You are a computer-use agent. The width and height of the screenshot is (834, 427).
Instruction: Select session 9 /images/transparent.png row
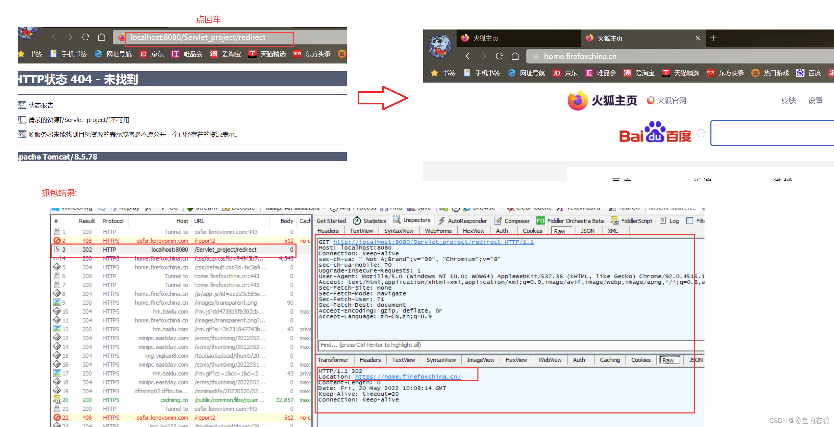tap(181, 302)
